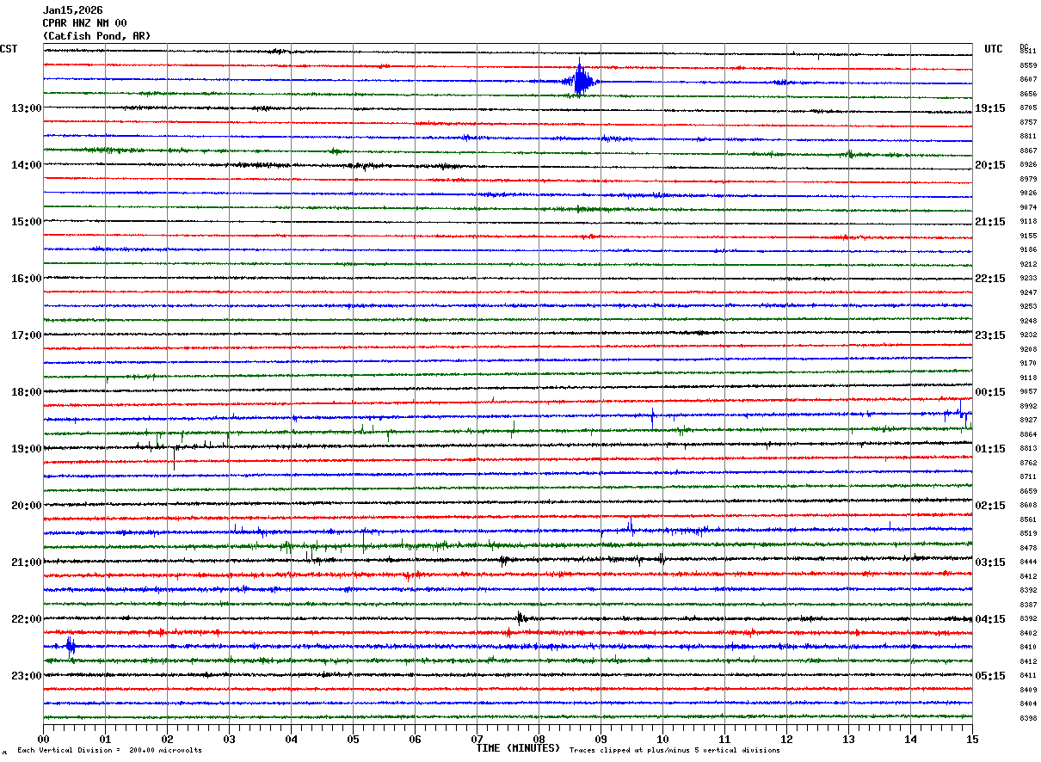Click the 05:15 UTC row label
This screenshot has height=762, width=1041.
990,676
